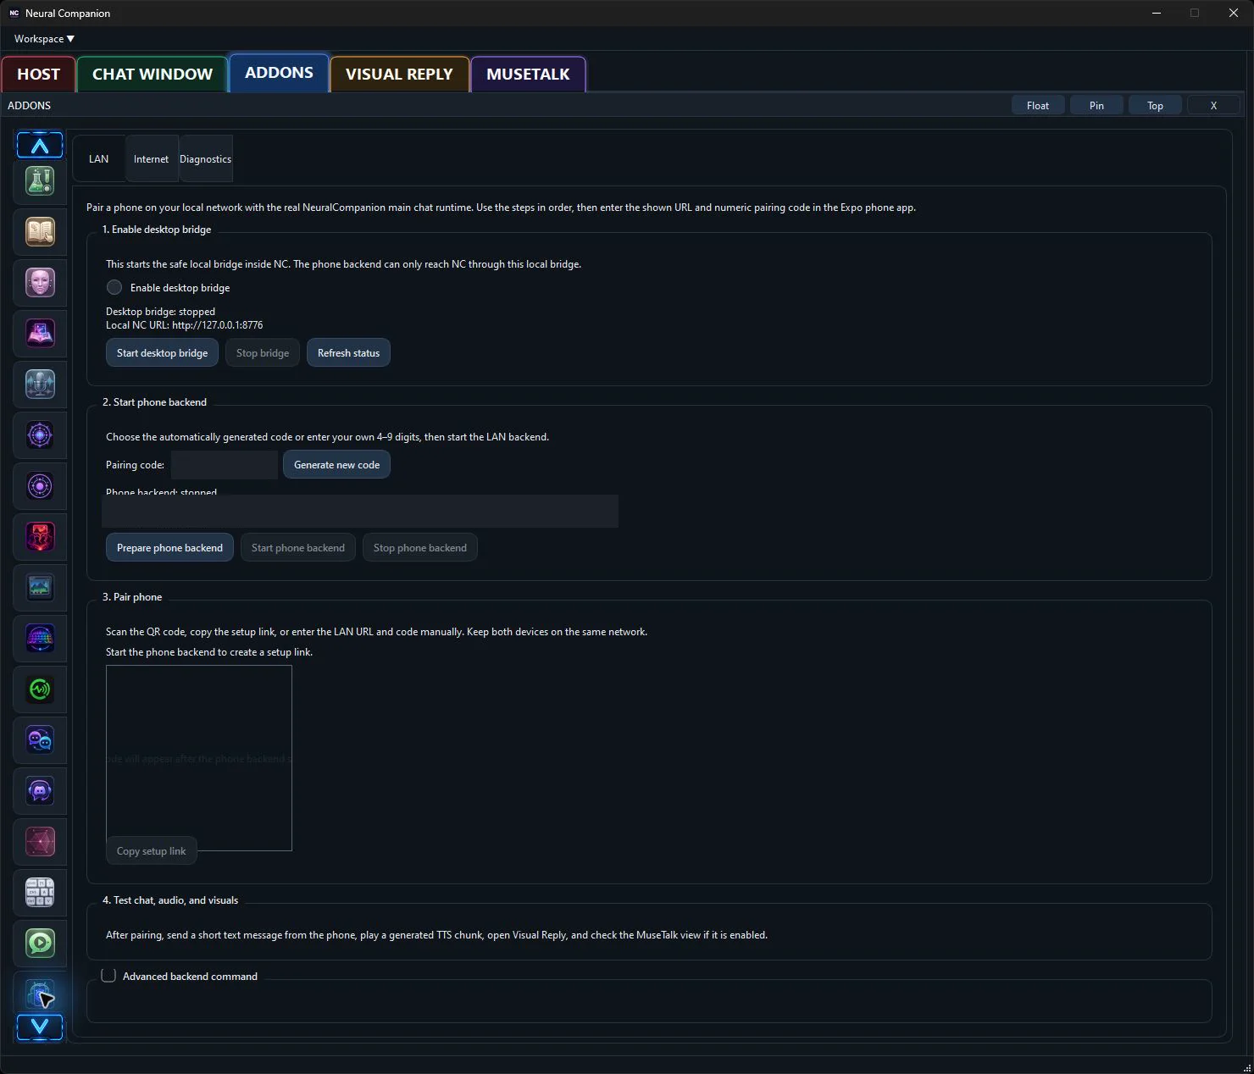Open the purple compass-star circle addon
1254x1074 pixels.
[40, 435]
